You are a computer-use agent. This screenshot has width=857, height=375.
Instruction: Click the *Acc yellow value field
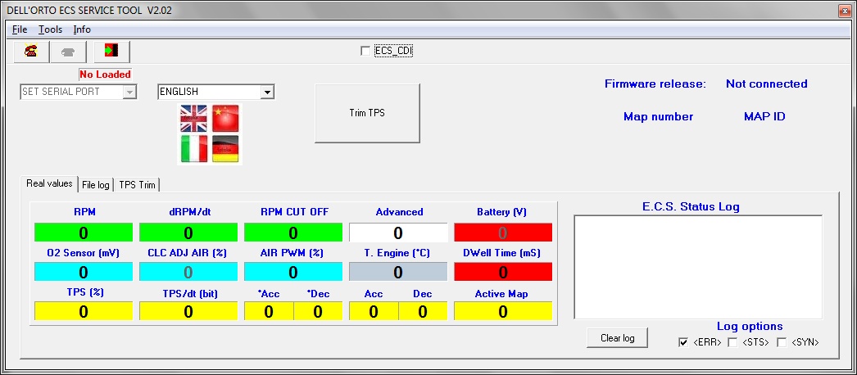[x=269, y=311]
